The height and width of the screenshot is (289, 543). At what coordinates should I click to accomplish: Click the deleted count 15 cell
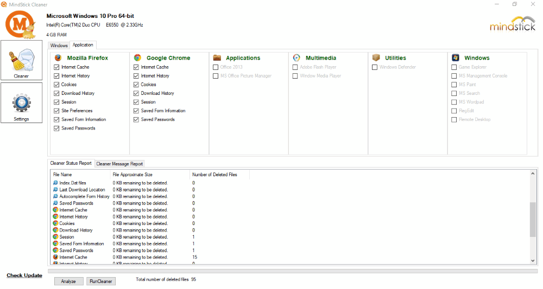click(x=194, y=257)
